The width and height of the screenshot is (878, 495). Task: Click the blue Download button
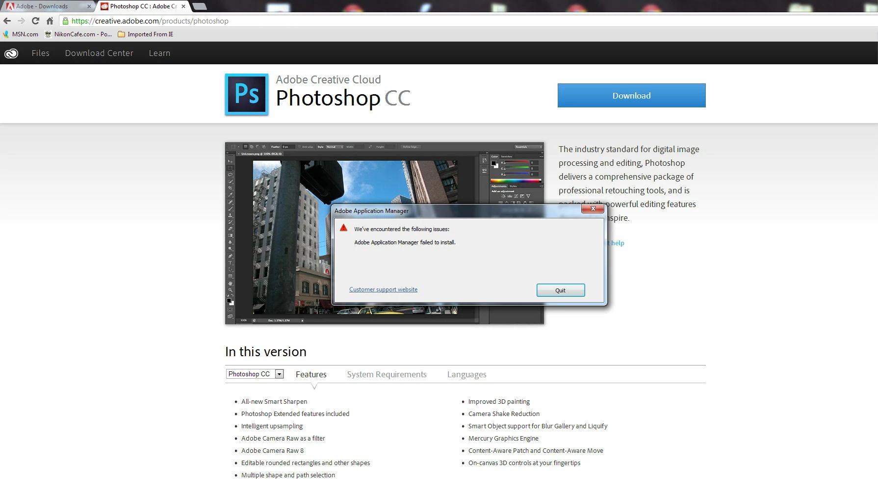(631, 96)
